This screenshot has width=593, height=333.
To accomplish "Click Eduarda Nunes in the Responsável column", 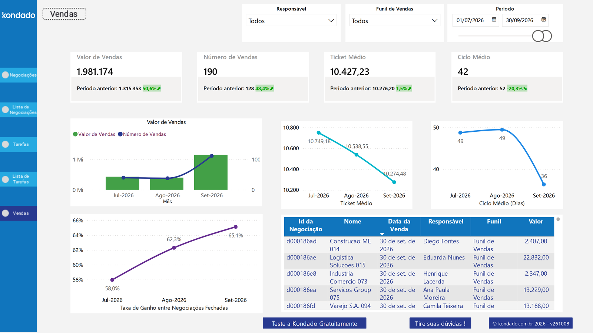I will (444, 258).
